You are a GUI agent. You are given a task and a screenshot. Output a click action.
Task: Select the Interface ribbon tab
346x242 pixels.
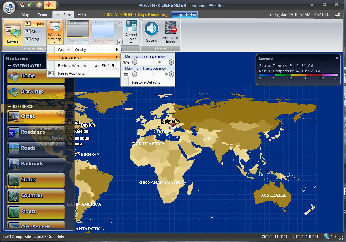click(x=63, y=15)
